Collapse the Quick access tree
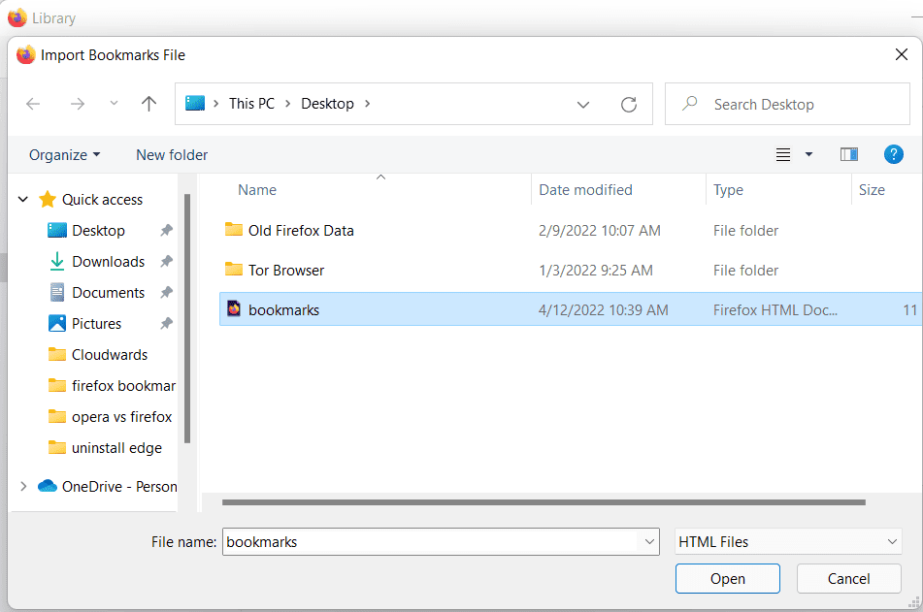The width and height of the screenshot is (923, 612). (x=23, y=200)
